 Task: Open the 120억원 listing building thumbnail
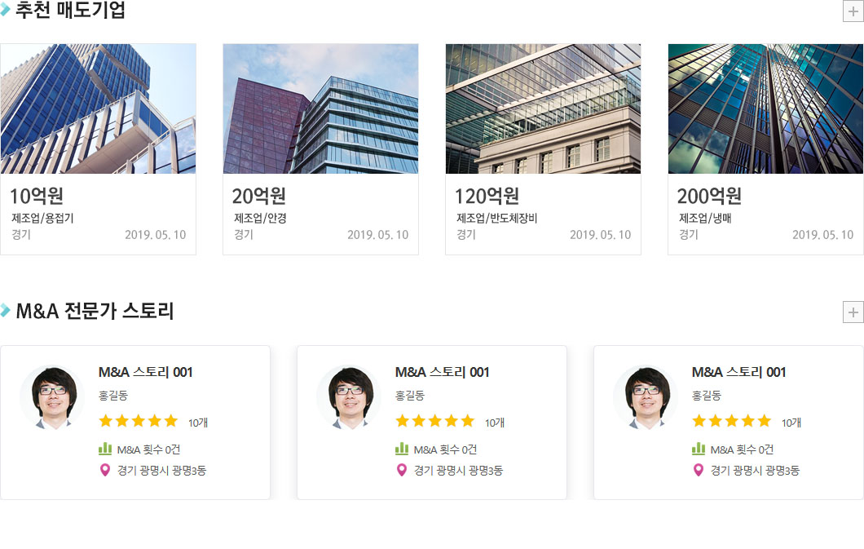[x=544, y=109]
